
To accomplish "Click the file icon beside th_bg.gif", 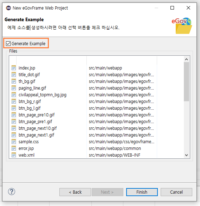I will pyautogui.click(x=14, y=81).
